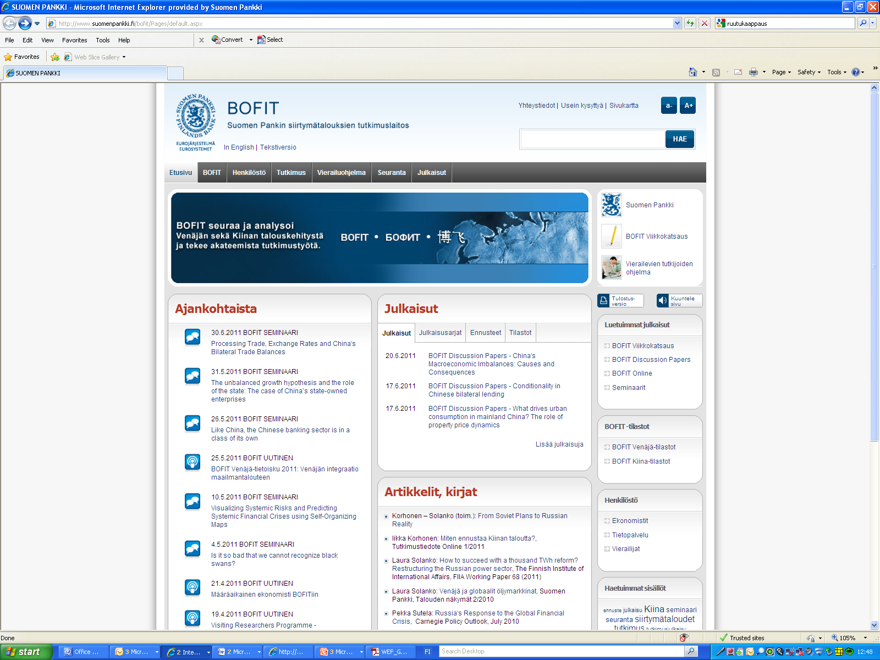880x660 pixels.
Task: Switch to Ennusteet tab
Action: click(x=486, y=333)
